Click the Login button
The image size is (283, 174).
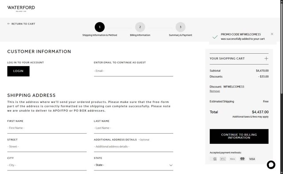pos(19,71)
